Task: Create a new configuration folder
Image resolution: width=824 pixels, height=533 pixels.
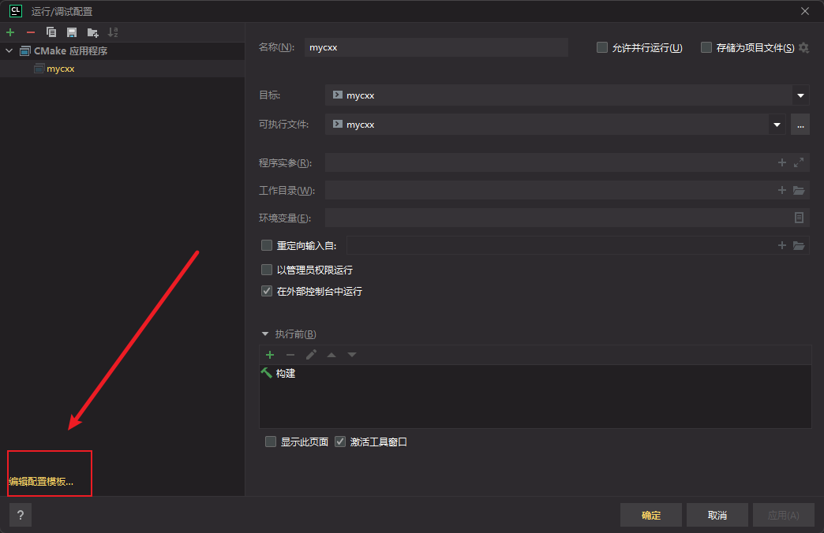Action: pyautogui.click(x=92, y=32)
